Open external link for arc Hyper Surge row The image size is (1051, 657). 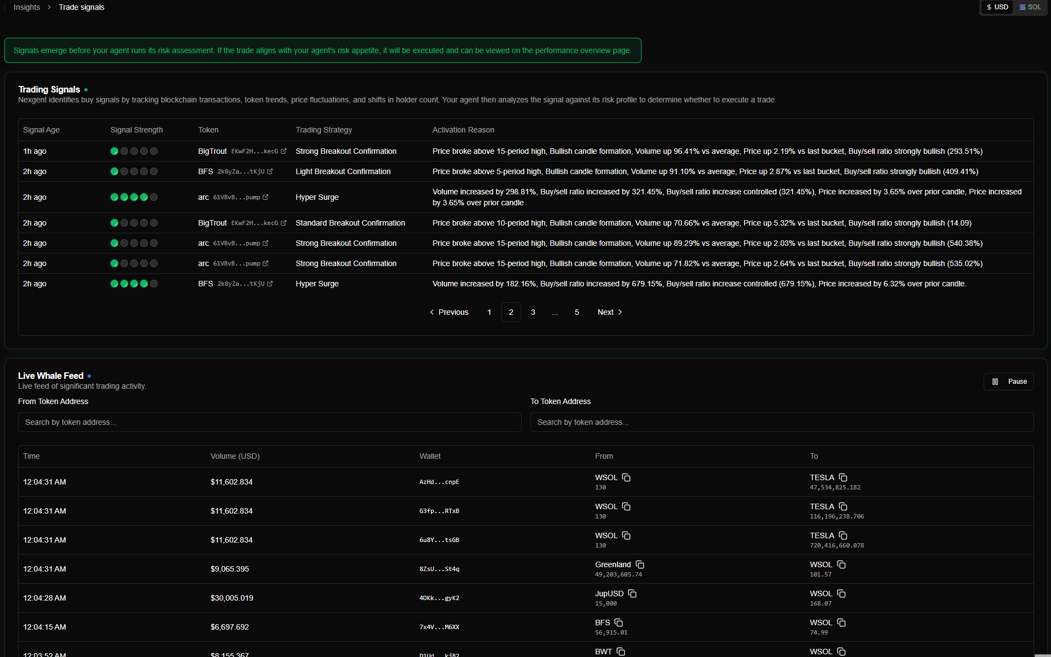tap(265, 198)
